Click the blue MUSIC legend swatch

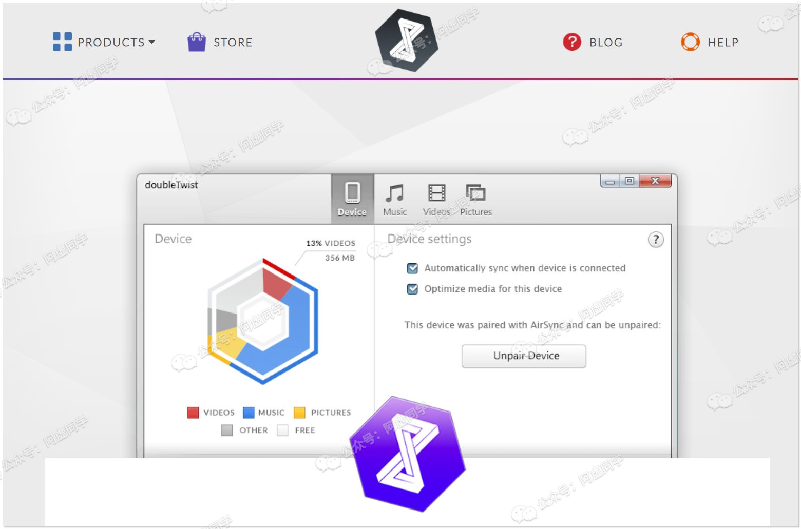click(x=249, y=413)
